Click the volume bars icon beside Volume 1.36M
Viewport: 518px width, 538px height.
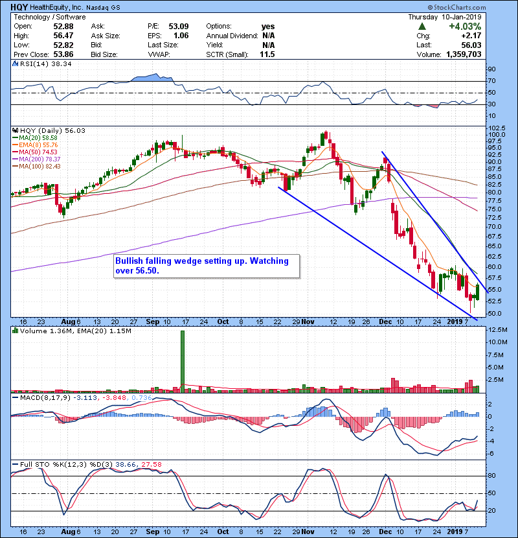[15, 331]
